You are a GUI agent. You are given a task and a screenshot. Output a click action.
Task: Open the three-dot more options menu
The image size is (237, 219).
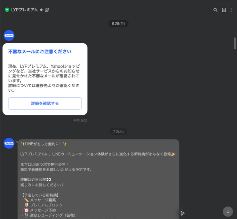(x=231, y=10)
